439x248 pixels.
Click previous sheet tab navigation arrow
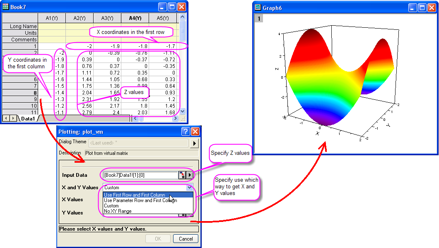point(6,119)
